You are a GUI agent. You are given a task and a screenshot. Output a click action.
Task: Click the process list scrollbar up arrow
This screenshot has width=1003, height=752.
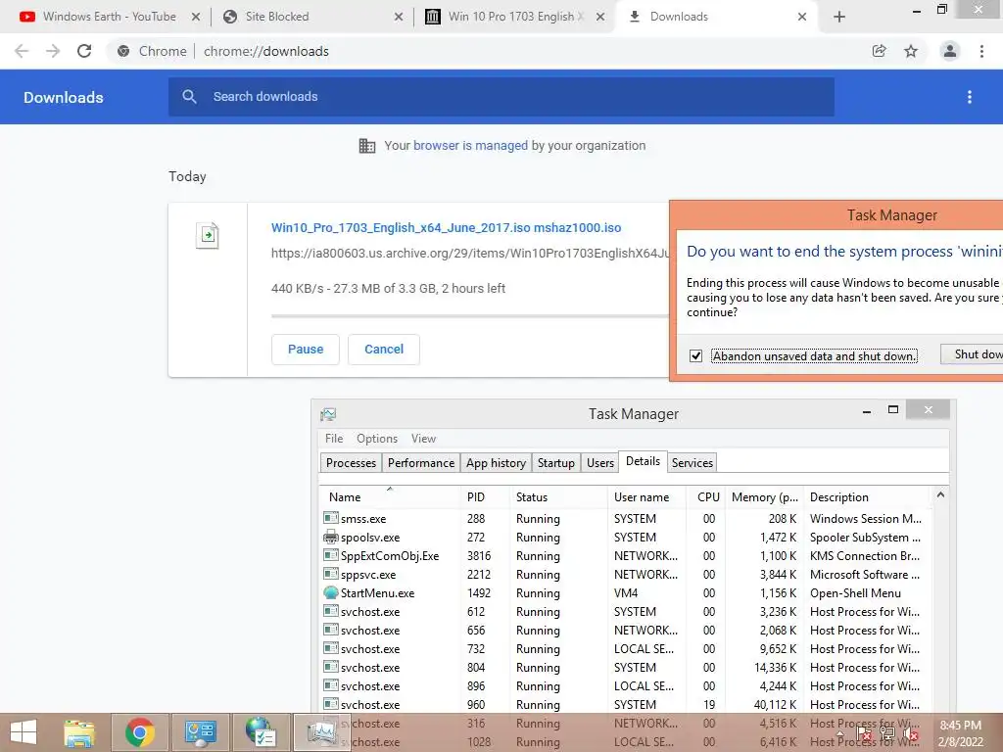click(x=940, y=494)
